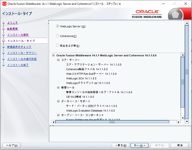Screen dimensions: 192x150
Task: Choose the 完全および例 option
Action: 57,45
